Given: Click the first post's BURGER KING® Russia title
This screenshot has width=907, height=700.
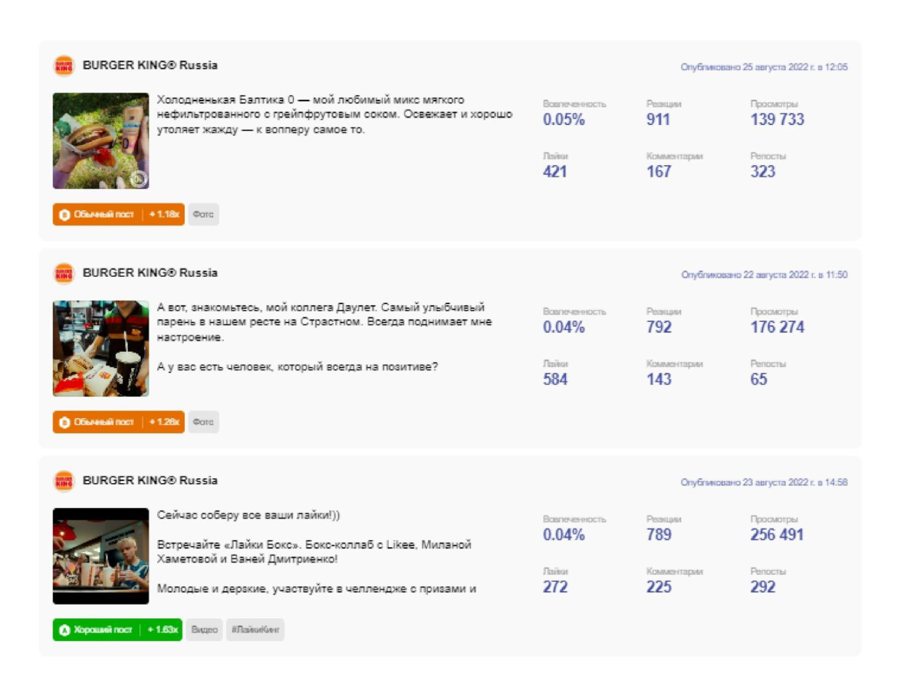Looking at the screenshot, I should tap(150, 65).
